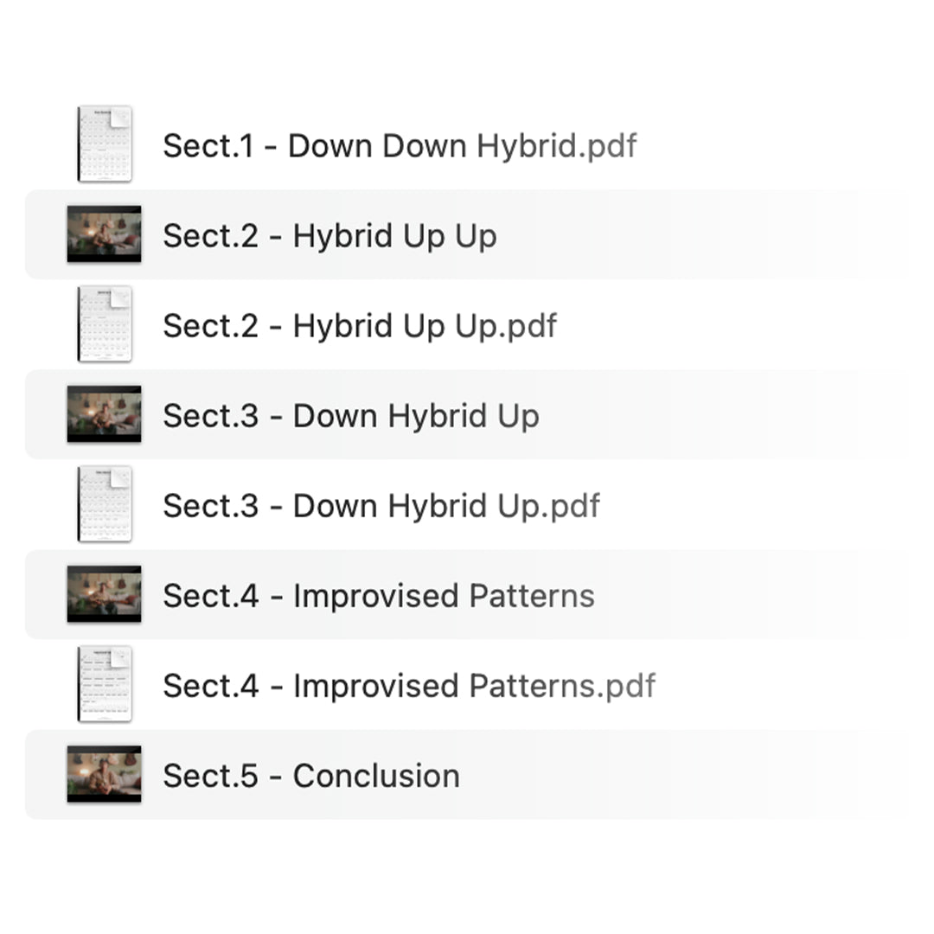
Task: Click the video thumbnail for Sect.4 Improvised Patterns
Action: [105, 594]
